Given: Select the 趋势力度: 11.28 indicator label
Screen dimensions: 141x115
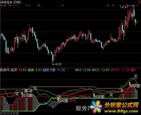Looking at the screenshot, I should coord(54,70).
